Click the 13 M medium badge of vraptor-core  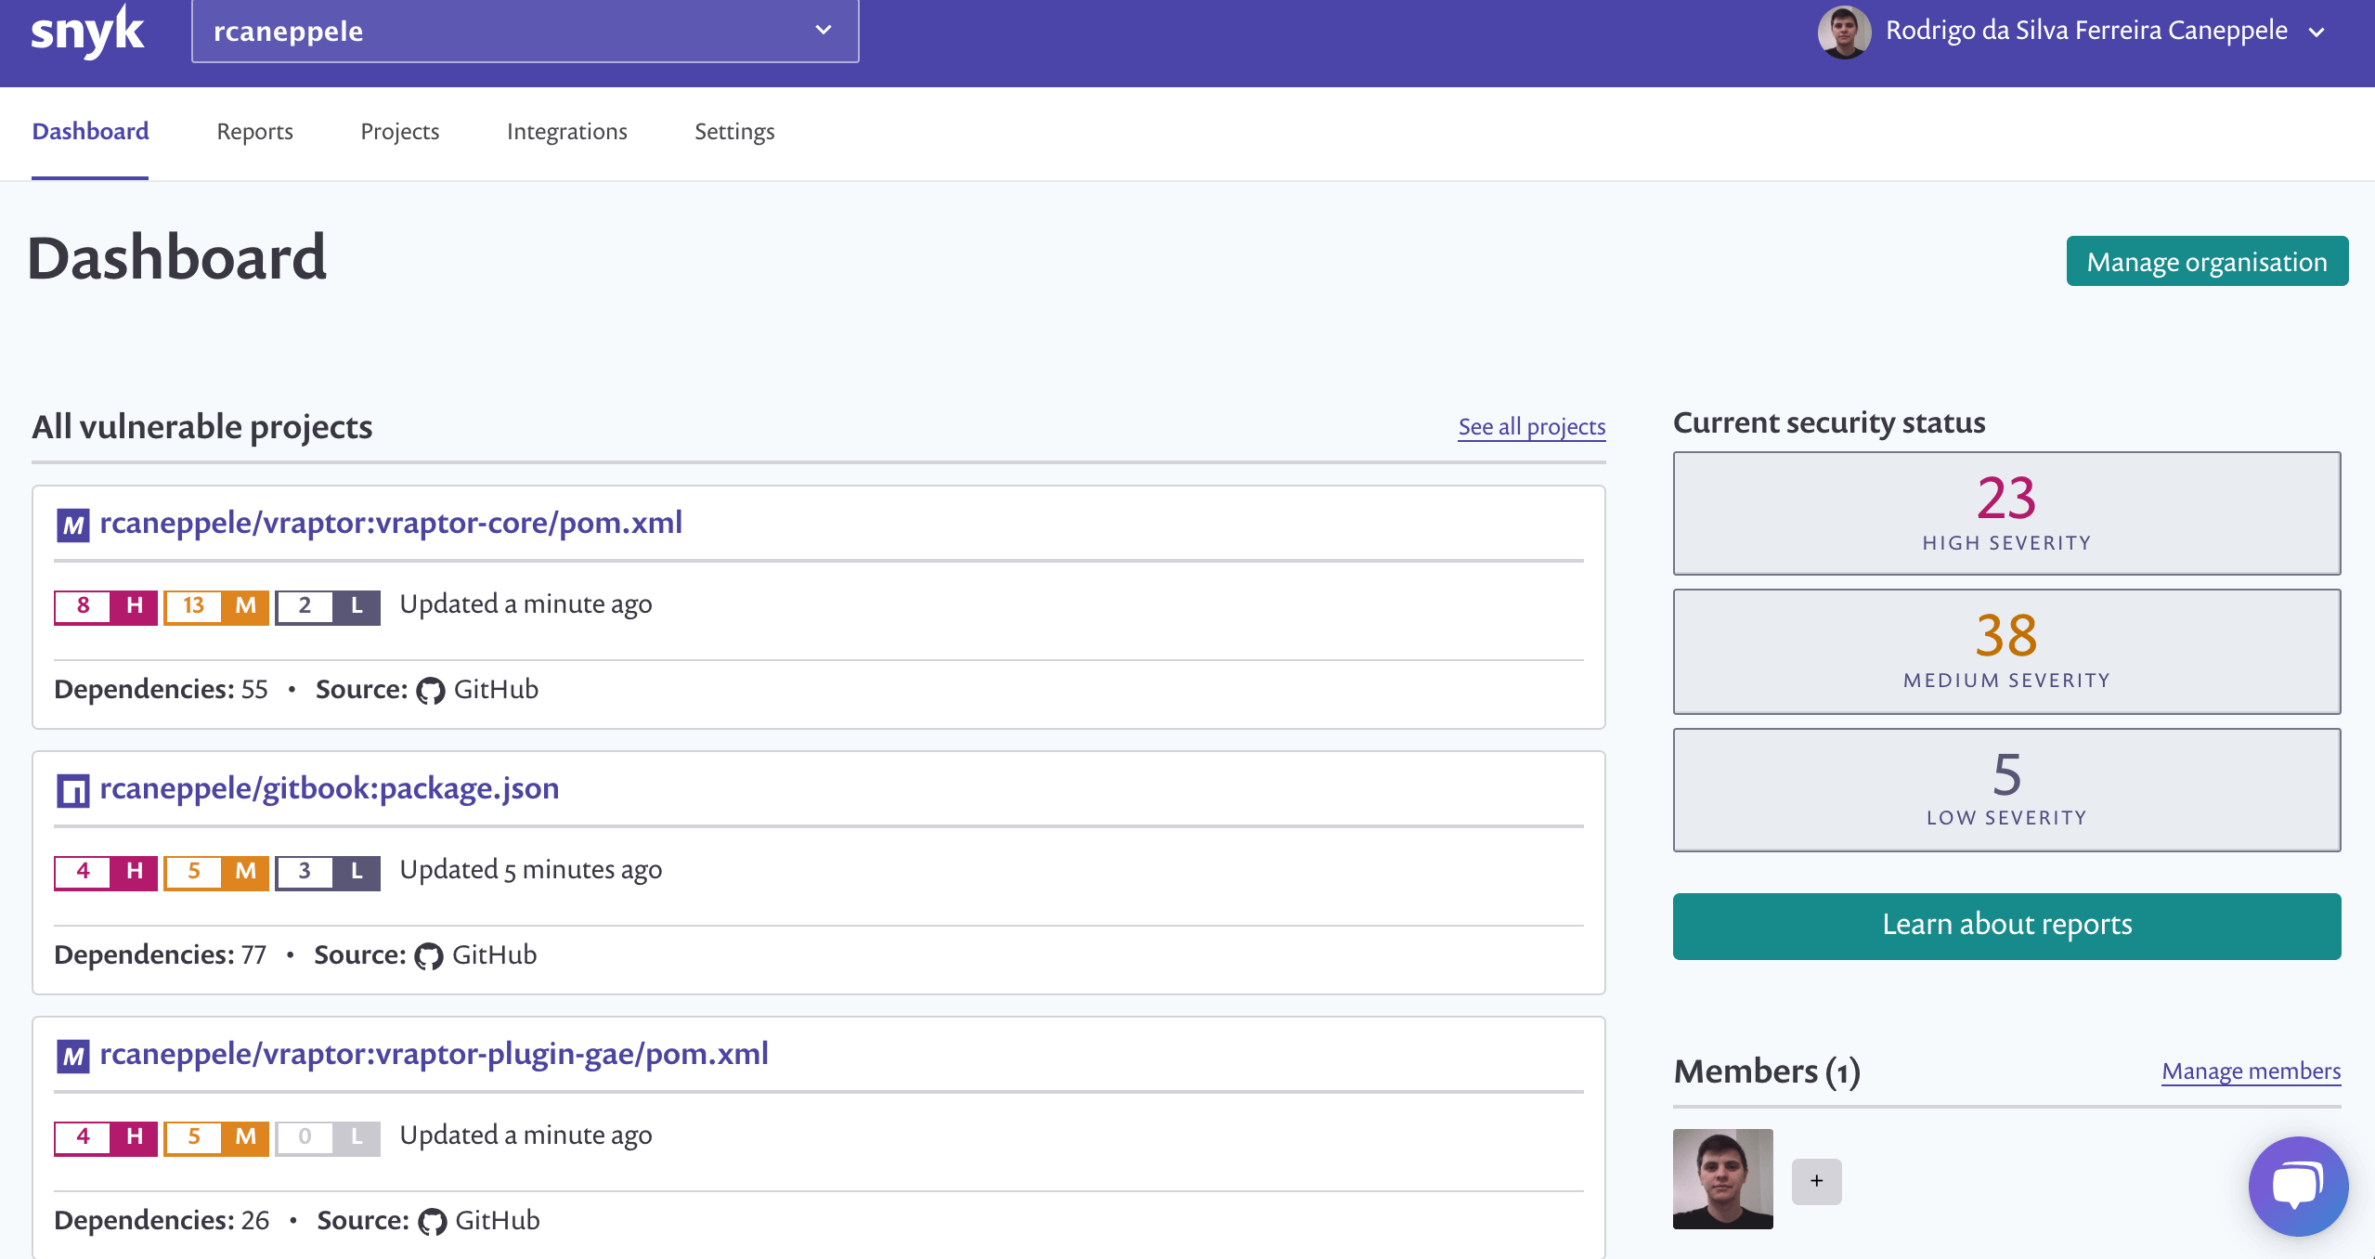216,607
